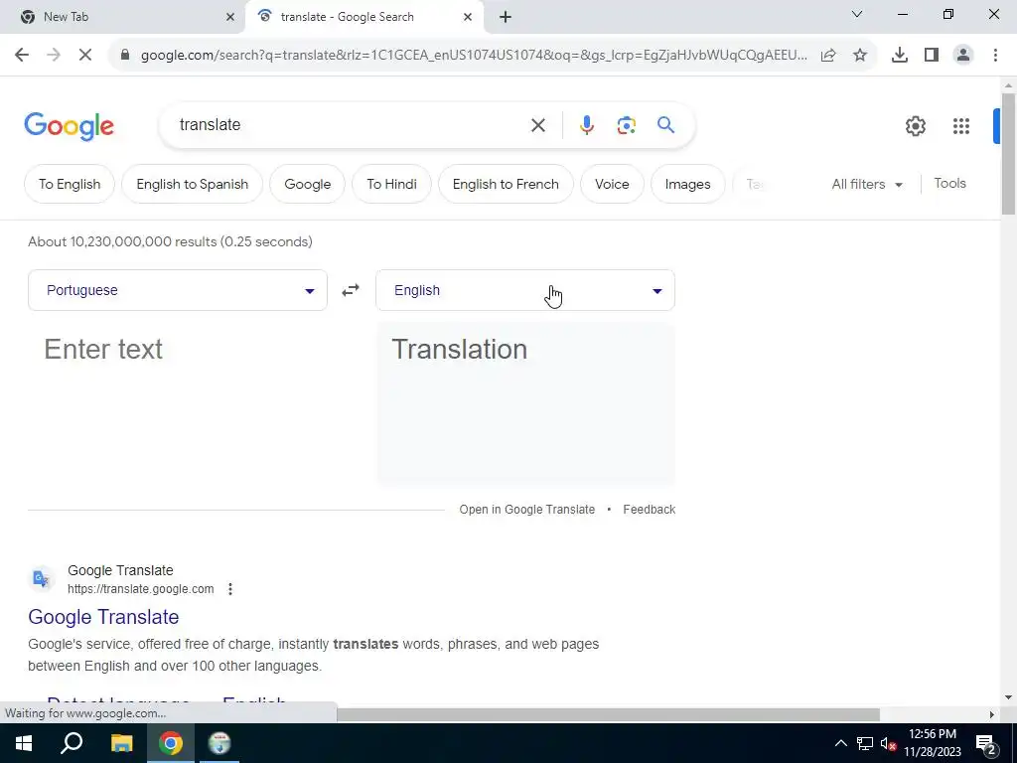
Task: Click the muted volume tray icon
Action: pos(888,743)
